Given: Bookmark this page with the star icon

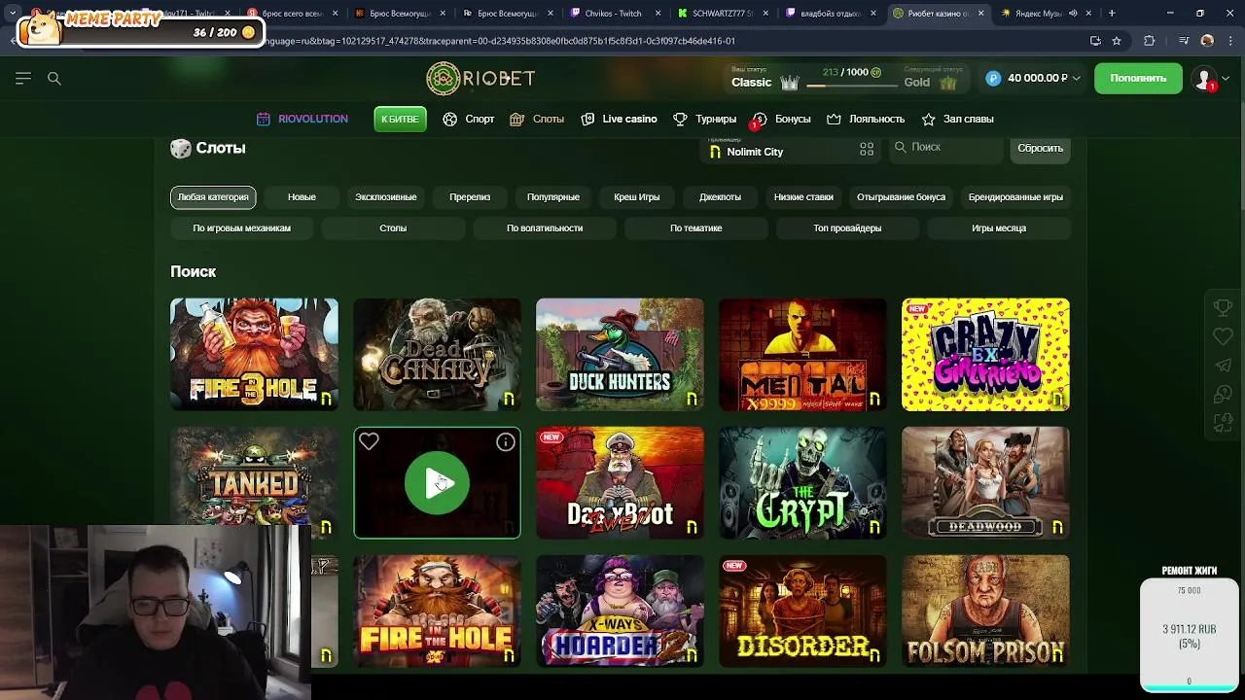Looking at the screenshot, I should [1117, 41].
